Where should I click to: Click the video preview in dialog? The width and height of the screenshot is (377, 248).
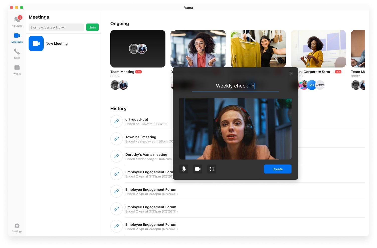point(235,129)
